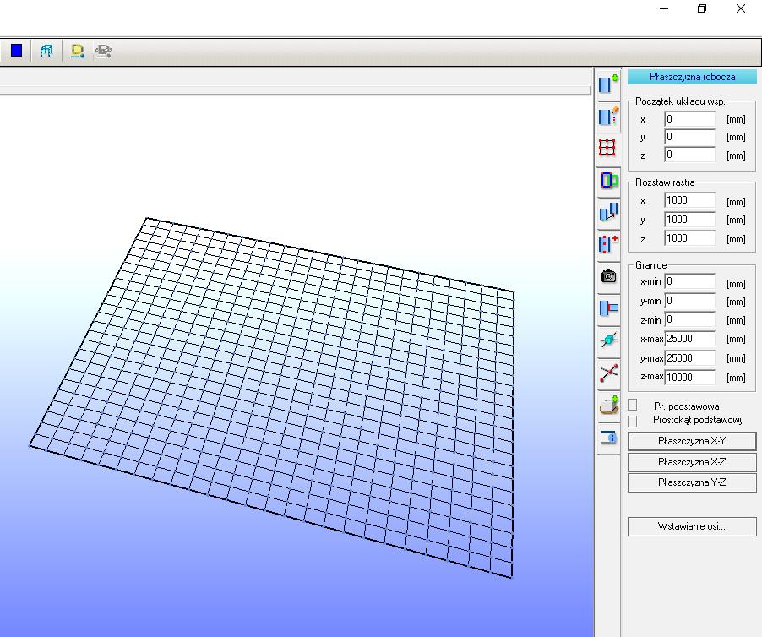762x637 pixels.
Task: Select the wall with horizontal beam icon
Action: click(x=608, y=308)
